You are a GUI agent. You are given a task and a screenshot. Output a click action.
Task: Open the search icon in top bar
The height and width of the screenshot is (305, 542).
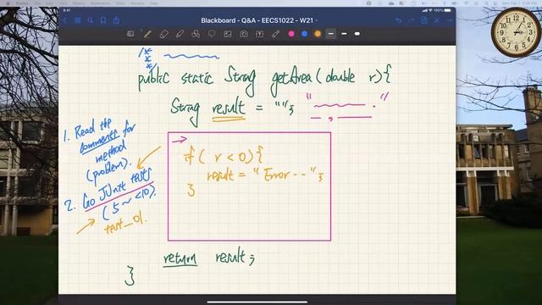(91, 20)
